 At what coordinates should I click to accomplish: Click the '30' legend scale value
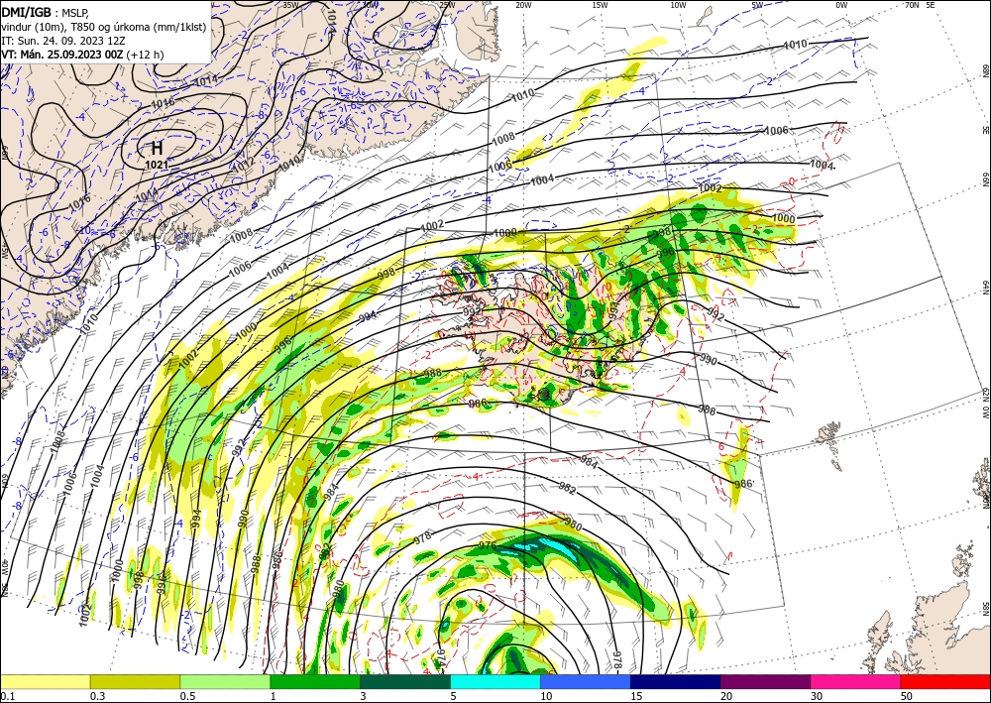tap(818, 696)
